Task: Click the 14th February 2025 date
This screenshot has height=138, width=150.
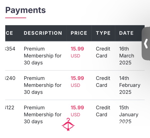Action: tap(130, 85)
